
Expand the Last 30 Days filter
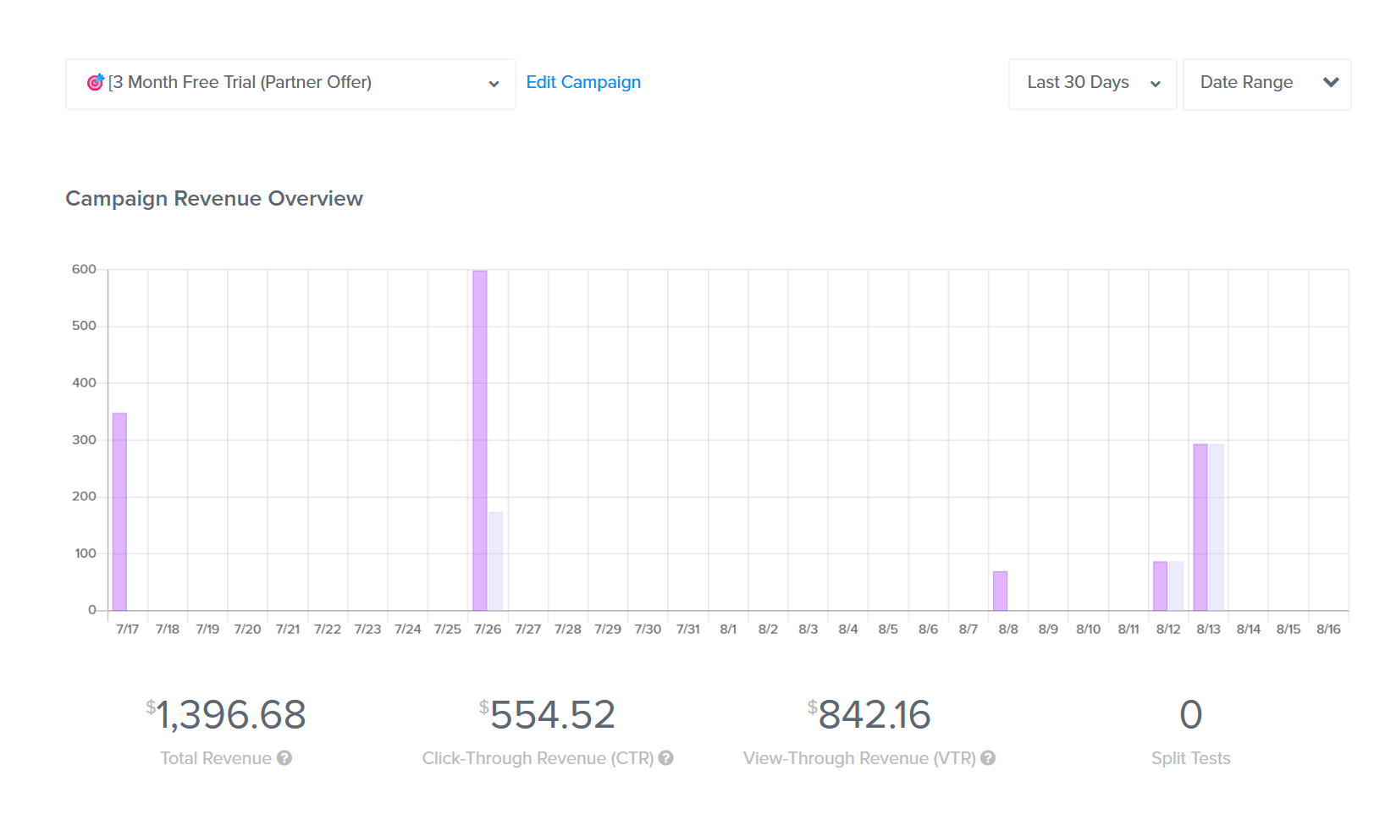[x=1092, y=84]
